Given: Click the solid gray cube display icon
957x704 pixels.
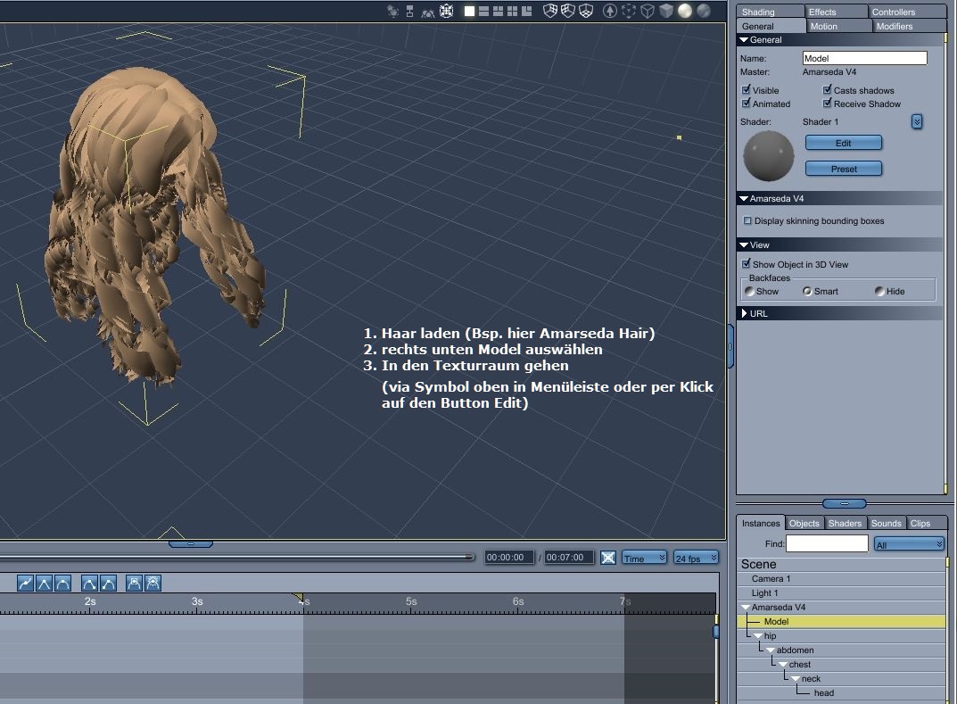Looking at the screenshot, I should click(666, 11).
